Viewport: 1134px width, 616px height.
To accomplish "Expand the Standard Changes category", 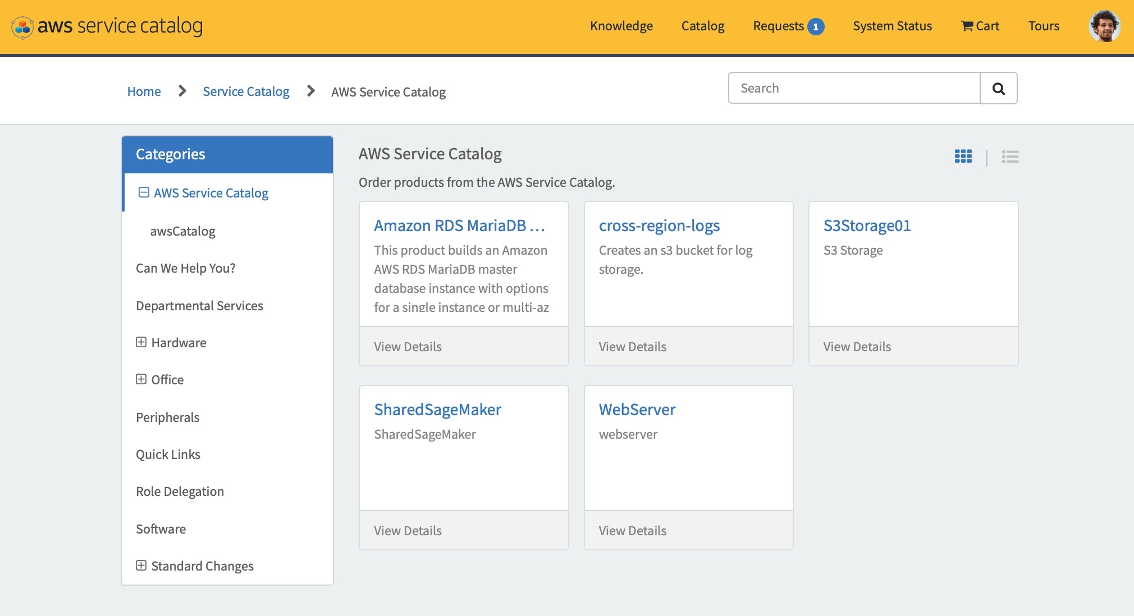I will click(x=141, y=566).
